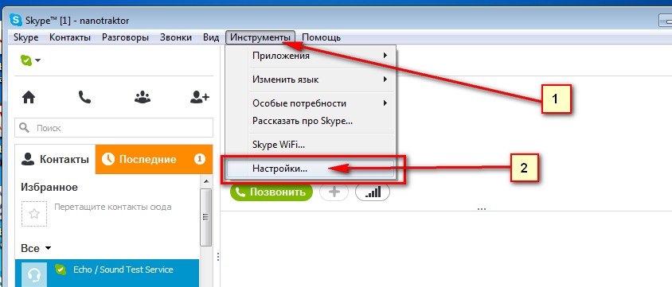Click the blue dots below Позвонить
672x287 pixels.
click(x=481, y=209)
